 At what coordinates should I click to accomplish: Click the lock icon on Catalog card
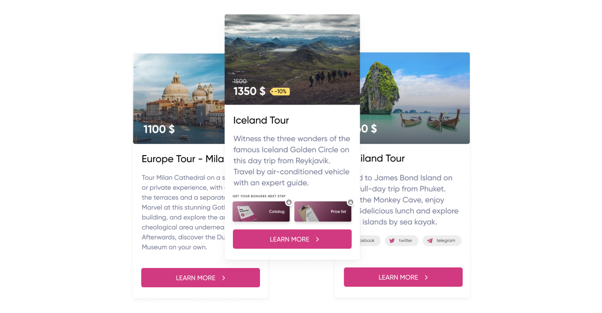[x=289, y=202]
